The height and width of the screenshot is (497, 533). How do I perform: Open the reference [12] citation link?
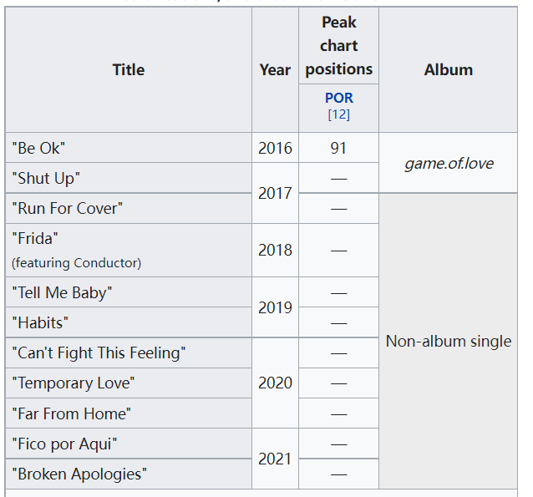pyautogui.click(x=338, y=114)
